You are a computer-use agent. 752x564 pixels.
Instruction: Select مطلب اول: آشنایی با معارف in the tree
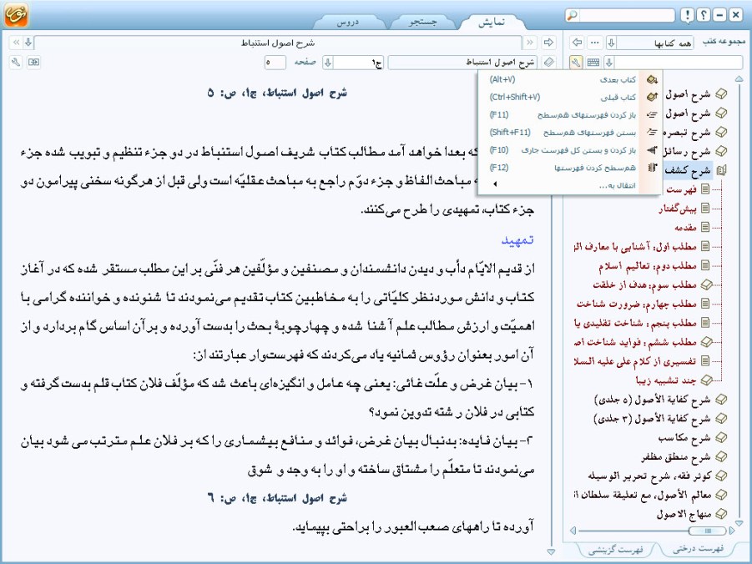[635, 246]
